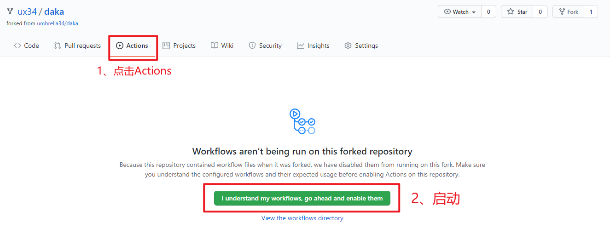This screenshot has height=240, width=610.
Task: Visit the umbrella34/daka upstream repository link
Action: 58,23
